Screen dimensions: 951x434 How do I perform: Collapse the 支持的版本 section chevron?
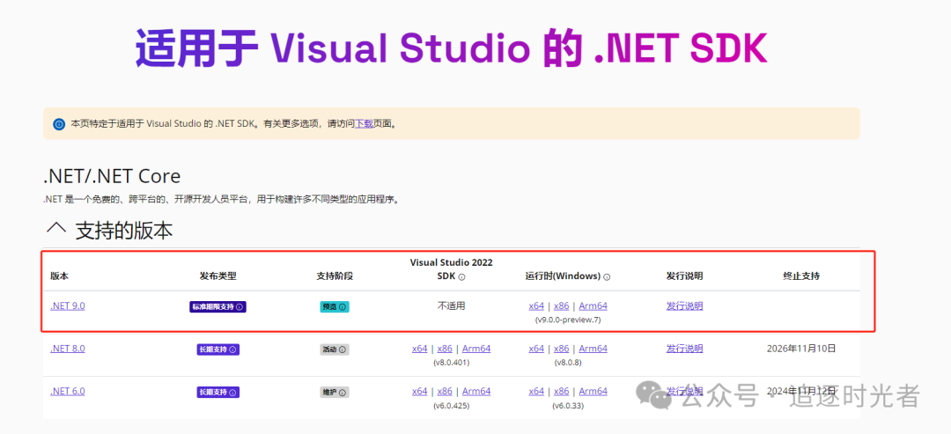click(x=56, y=230)
